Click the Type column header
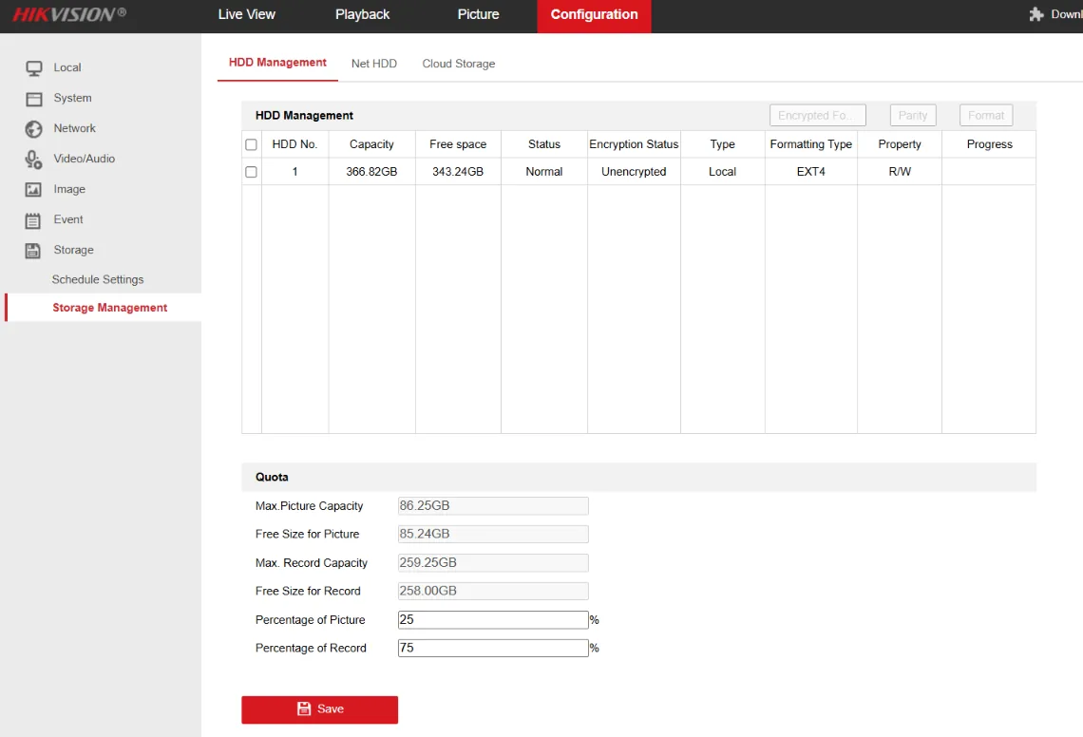The height and width of the screenshot is (737, 1083). [x=722, y=144]
